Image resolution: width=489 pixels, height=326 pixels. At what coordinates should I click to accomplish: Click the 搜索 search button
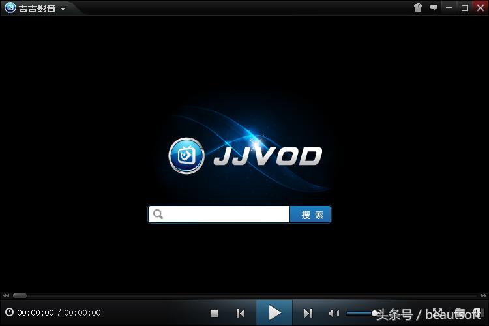pyautogui.click(x=310, y=215)
